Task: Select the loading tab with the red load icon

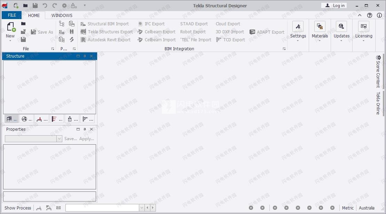Action: click(x=42, y=119)
